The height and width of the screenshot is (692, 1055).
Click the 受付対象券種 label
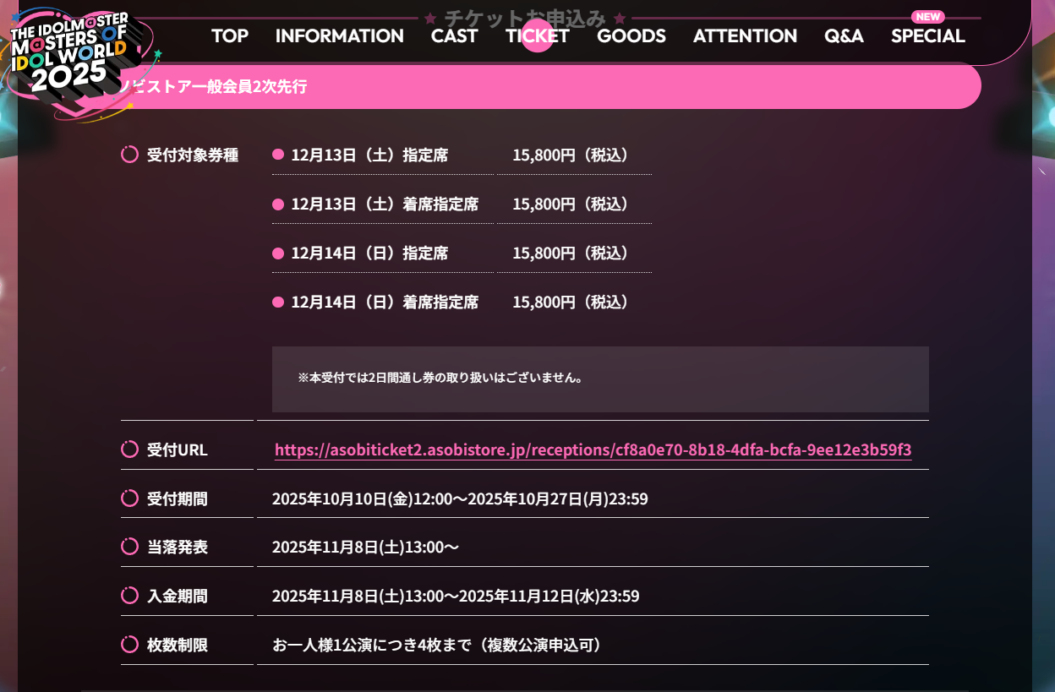[x=193, y=155]
